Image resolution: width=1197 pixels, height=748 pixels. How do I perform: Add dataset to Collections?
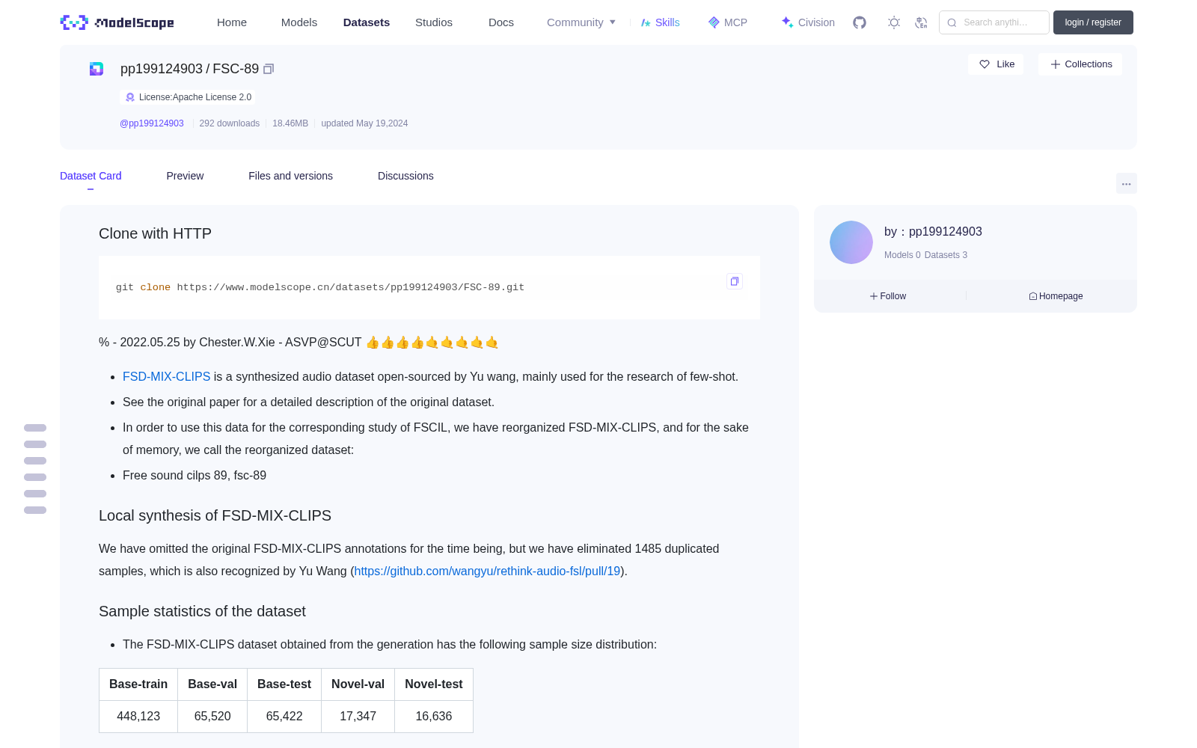(x=1080, y=64)
